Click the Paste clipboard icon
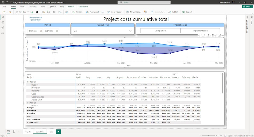The height and width of the screenshot is (137, 254). click(x=4, y=12)
